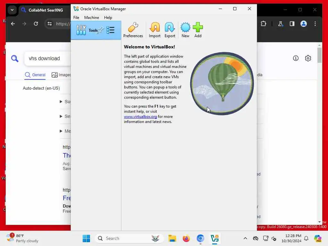Open the Machine menu
Viewport: 328px width, 246px height.
pyautogui.click(x=92, y=18)
